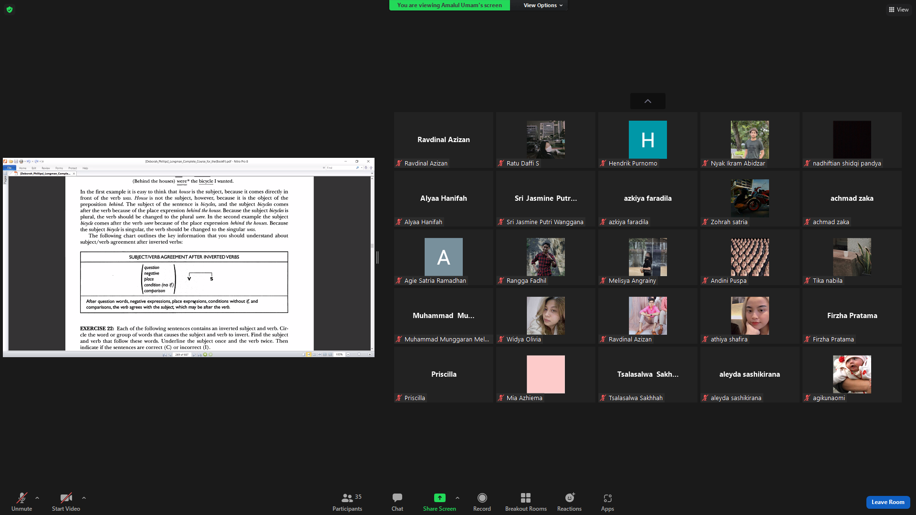The width and height of the screenshot is (916, 515).
Task: Click Nitro Pro zoom slider handle
Action: [x=359, y=354]
